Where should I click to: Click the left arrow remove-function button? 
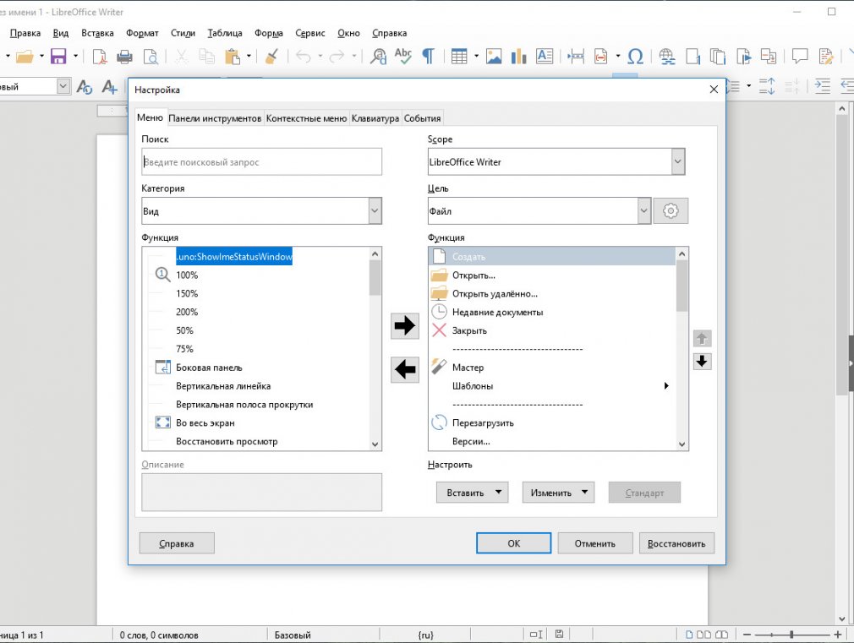pyautogui.click(x=405, y=370)
